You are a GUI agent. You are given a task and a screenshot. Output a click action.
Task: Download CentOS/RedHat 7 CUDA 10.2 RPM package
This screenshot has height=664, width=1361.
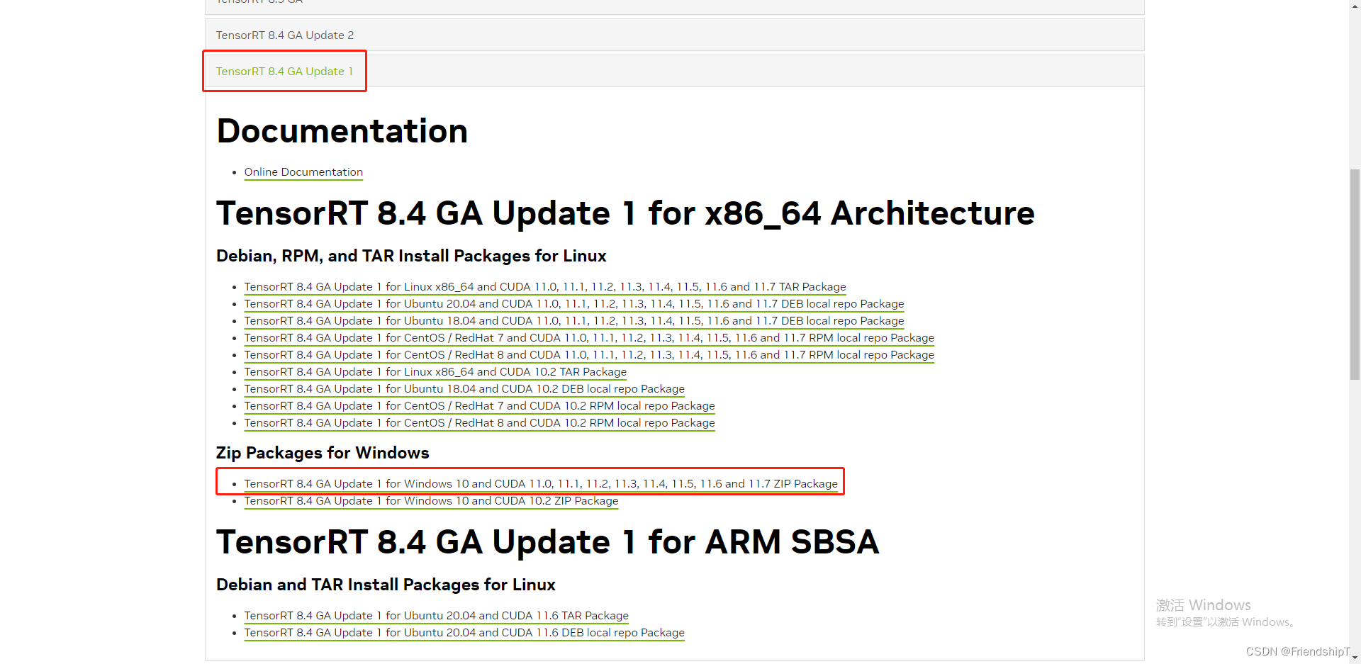pos(479,406)
